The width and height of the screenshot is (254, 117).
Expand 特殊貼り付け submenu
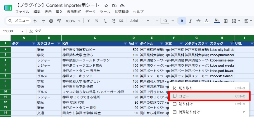point(209,112)
